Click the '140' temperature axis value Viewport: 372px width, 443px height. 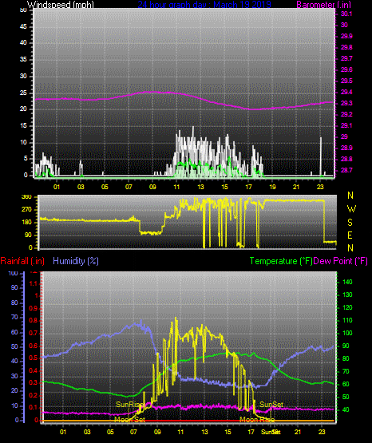coord(347,282)
